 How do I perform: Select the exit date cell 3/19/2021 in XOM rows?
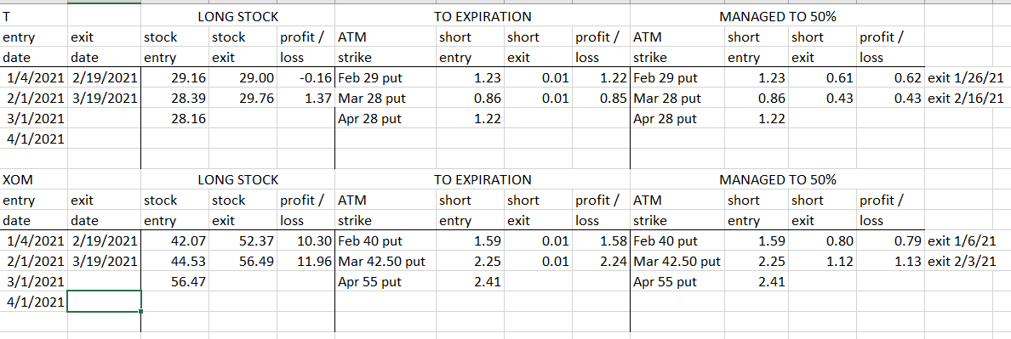[104, 262]
